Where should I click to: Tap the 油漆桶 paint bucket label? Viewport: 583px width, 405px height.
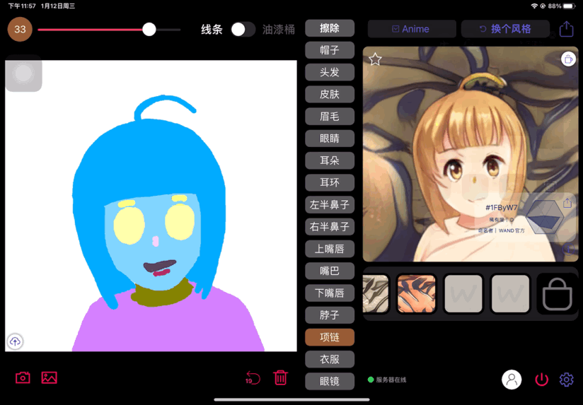tap(279, 30)
